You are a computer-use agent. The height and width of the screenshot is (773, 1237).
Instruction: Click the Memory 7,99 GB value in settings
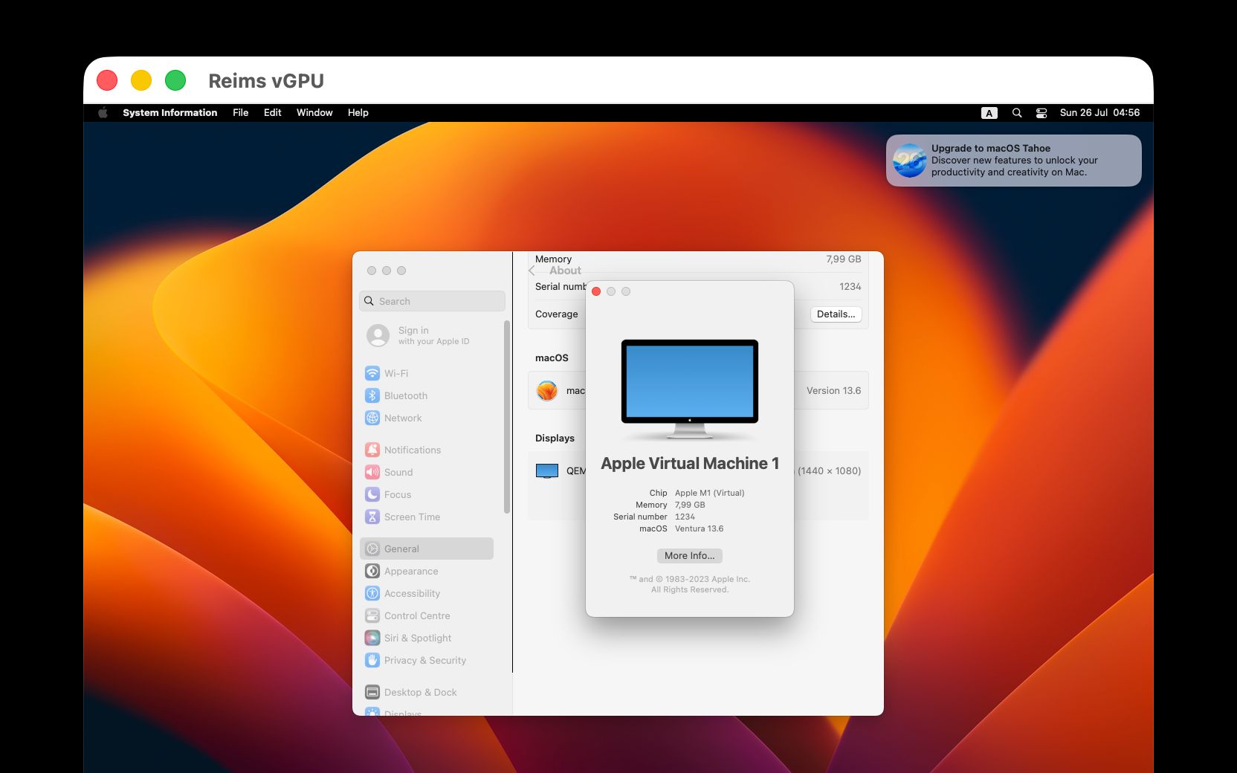tap(844, 259)
